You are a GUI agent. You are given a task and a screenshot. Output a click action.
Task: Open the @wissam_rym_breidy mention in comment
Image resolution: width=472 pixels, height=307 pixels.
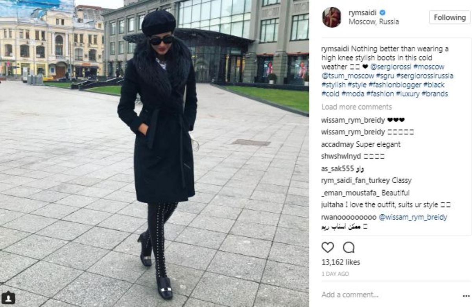click(x=413, y=217)
